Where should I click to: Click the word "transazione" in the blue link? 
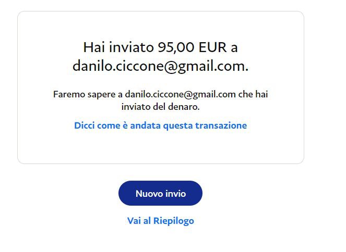(x=221, y=125)
